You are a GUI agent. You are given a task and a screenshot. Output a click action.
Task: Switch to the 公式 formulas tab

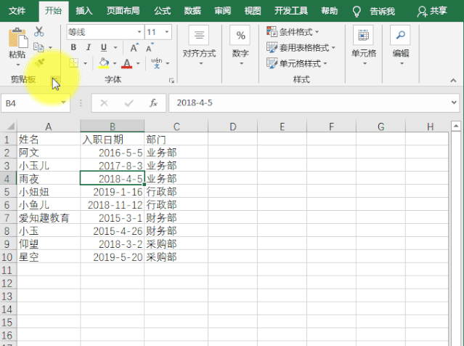(x=162, y=11)
